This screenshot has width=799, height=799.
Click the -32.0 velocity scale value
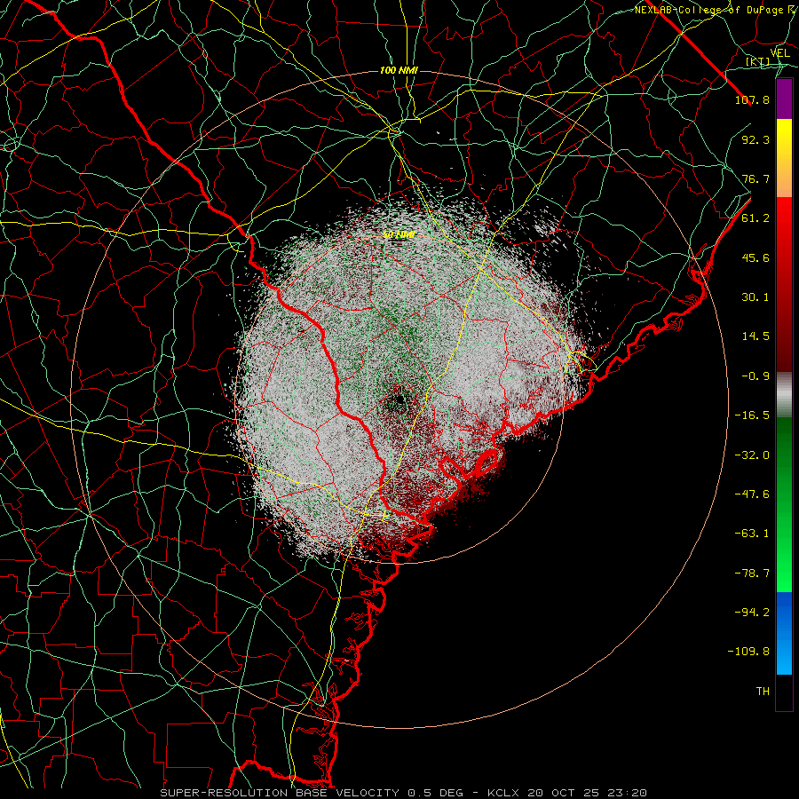coord(752,455)
